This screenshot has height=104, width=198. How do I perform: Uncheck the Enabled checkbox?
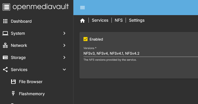[86, 39]
